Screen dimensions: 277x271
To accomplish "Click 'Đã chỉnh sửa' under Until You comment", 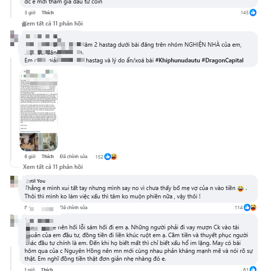I will pyautogui.click(x=73, y=207).
